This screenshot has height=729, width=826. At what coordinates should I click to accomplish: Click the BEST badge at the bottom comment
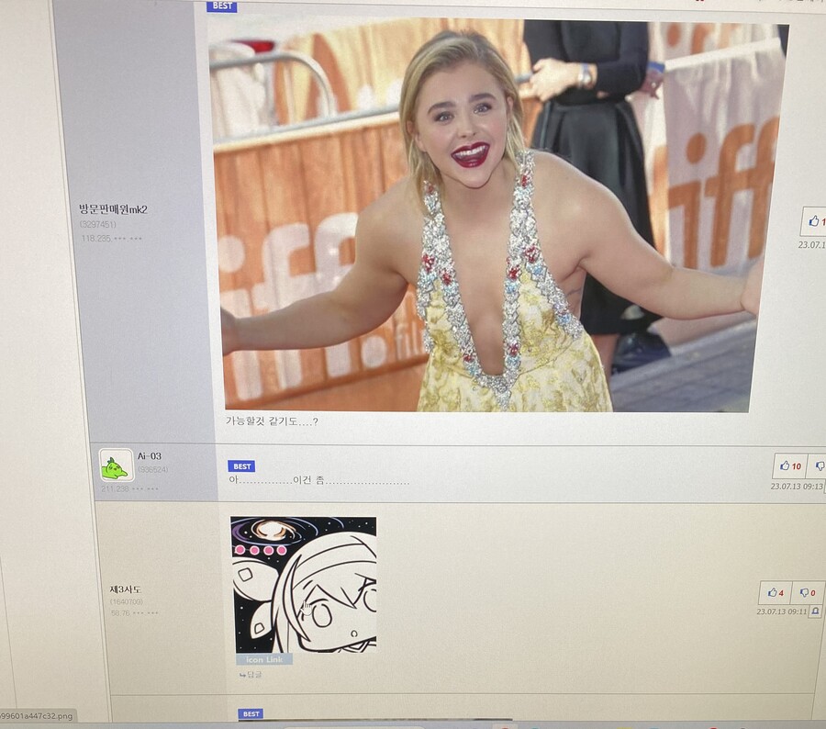251,713
